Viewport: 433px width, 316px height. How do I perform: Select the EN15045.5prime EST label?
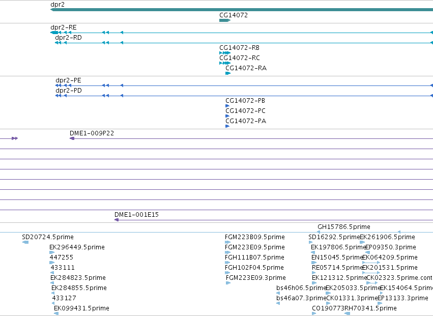coord(337,257)
